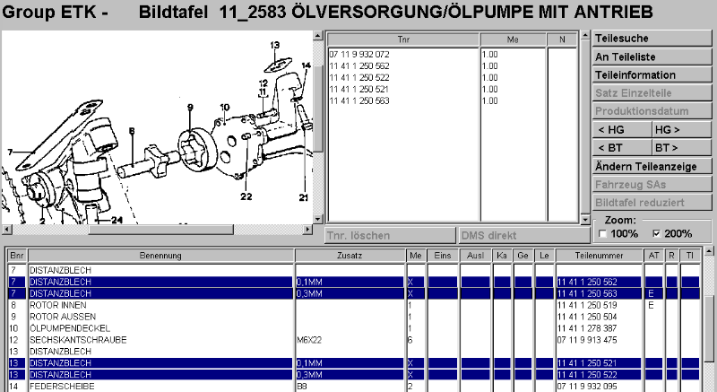Screen dimensions: 717x392
Task: Click the up arrow beside the Tnr list
Action: (583, 37)
